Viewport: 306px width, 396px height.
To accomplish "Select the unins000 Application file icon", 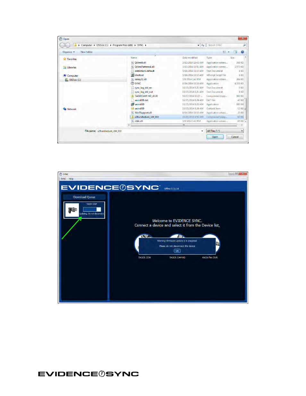I will (x=132, y=104).
